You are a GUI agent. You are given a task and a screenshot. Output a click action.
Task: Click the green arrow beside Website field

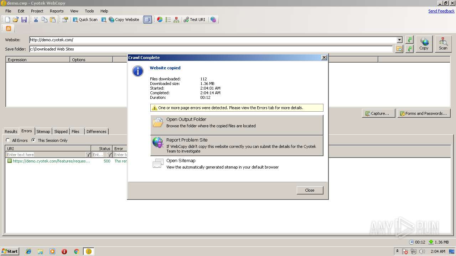click(x=410, y=40)
